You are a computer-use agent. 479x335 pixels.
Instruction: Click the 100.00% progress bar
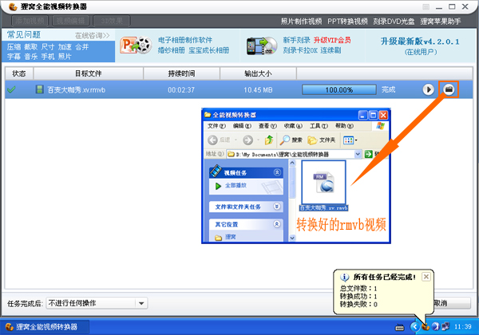(339, 89)
